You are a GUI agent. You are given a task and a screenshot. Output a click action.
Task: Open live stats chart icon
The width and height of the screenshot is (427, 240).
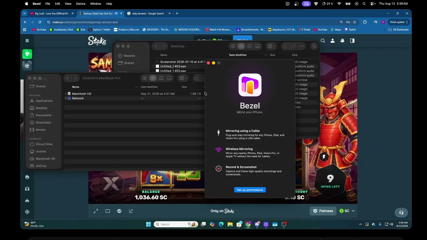(119, 211)
